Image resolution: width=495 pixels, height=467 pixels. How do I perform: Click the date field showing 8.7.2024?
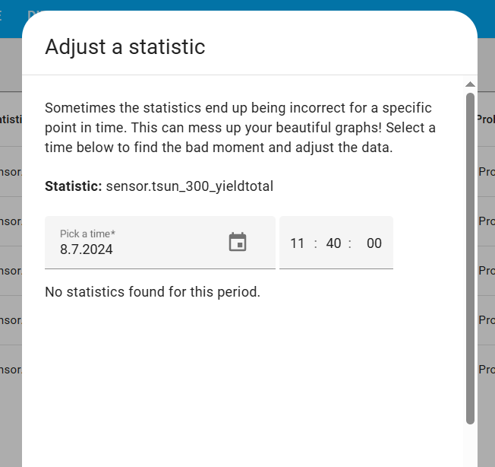pos(137,249)
